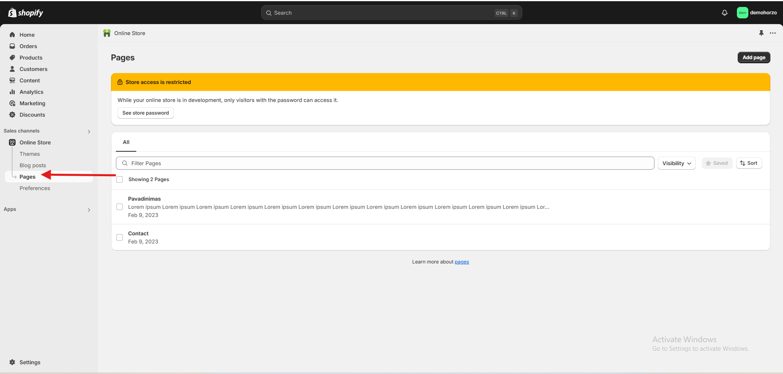
Task: Click the notification bell icon
Action: (724, 13)
